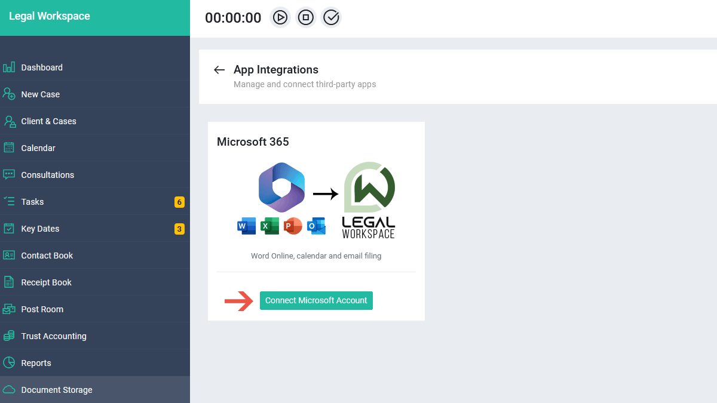
Task: Click the Consultations speech bubble icon
Action: (x=9, y=175)
